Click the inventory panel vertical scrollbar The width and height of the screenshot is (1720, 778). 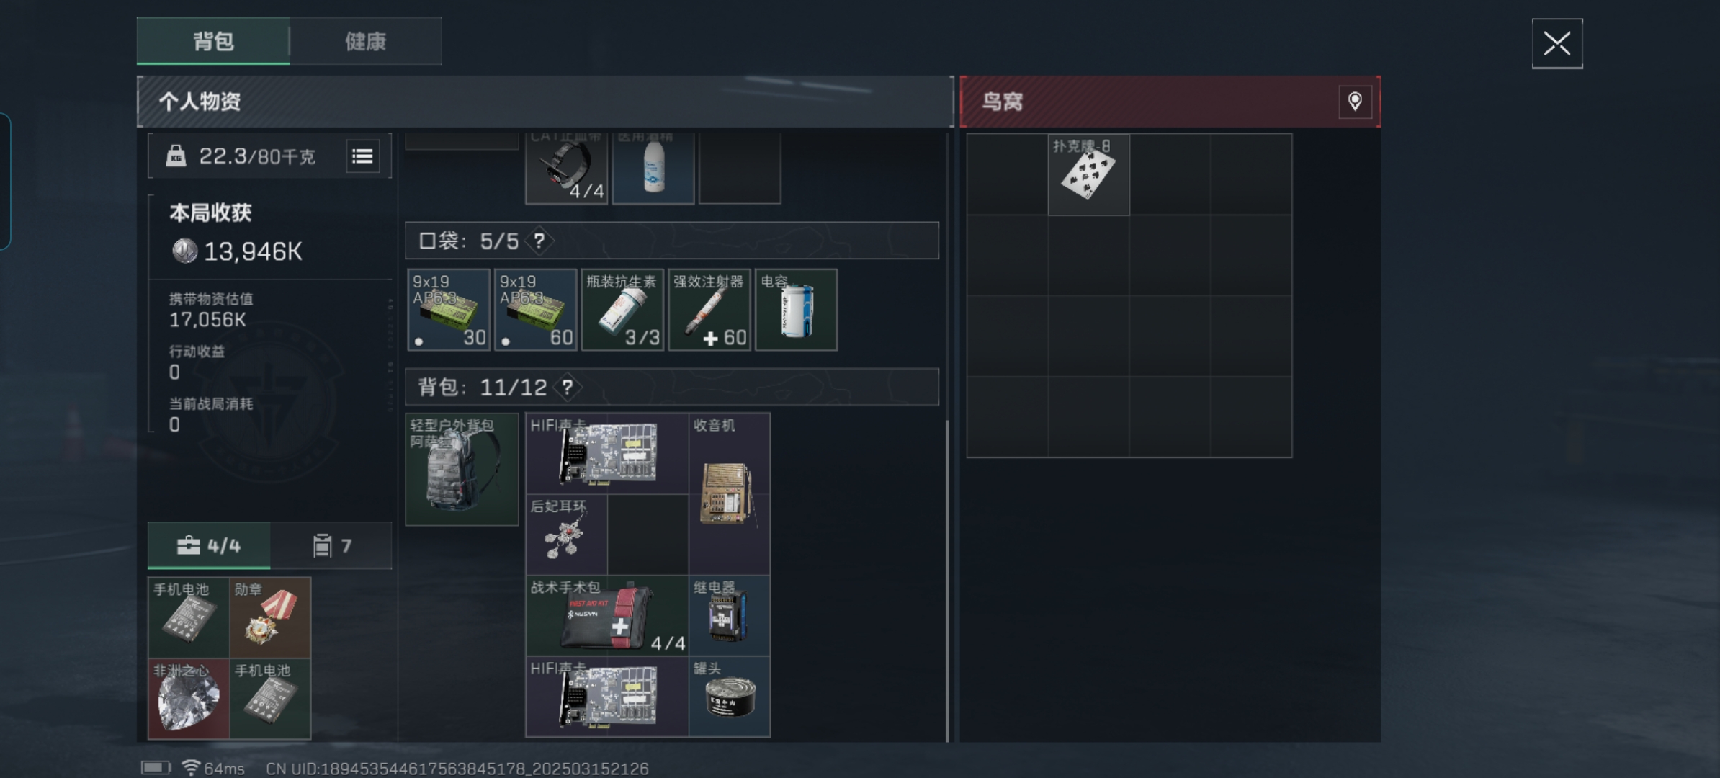(946, 580)
